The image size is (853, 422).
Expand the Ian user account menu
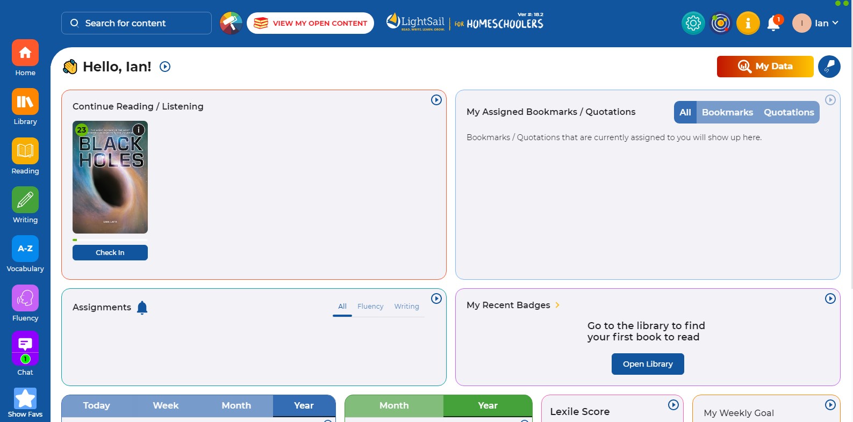(815, 23)
